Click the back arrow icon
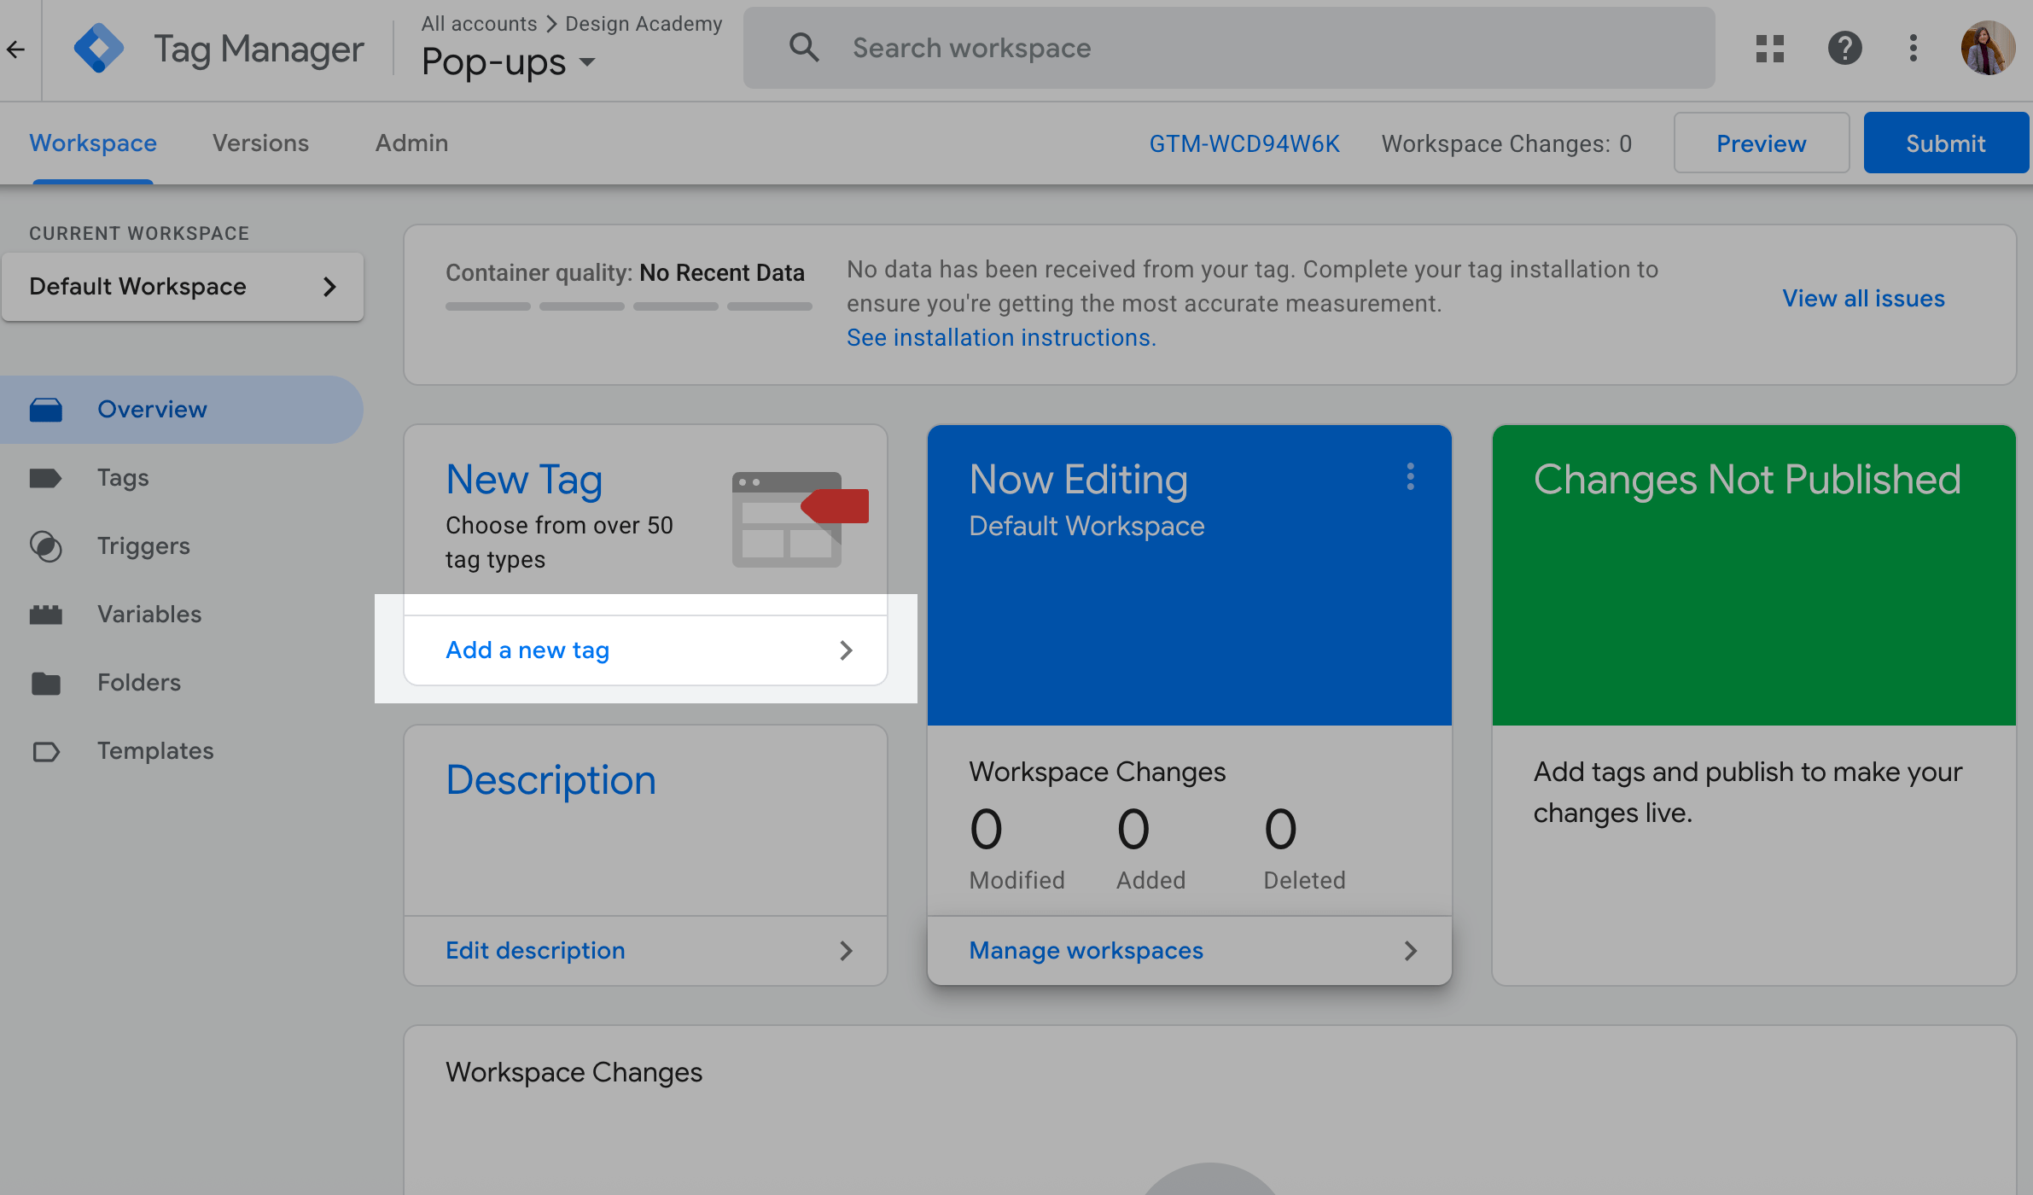The image size is (2033, 1195). pyautogui.click(x=15, y=50)
